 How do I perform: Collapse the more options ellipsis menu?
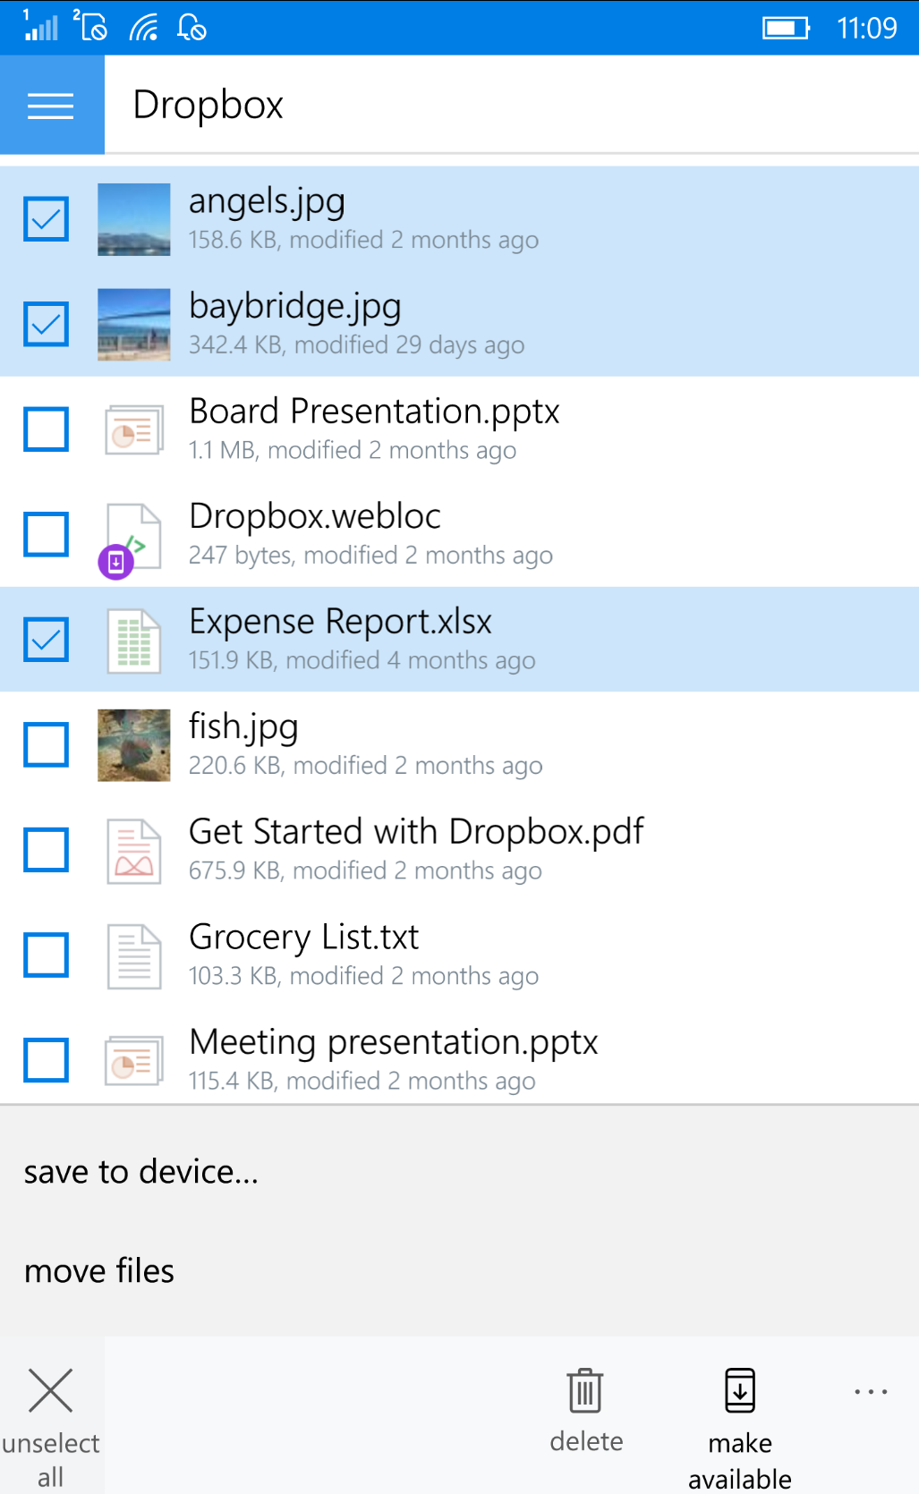point(871,1392)
